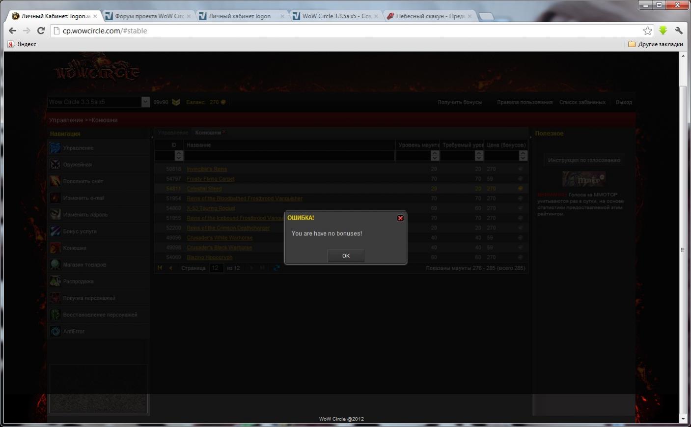Click the Магазин товаров navigation icon
Viewport: 691px width, 427px height.
pyautogui.click(x=55, y=265)
